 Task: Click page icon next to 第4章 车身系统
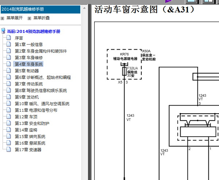9,64
